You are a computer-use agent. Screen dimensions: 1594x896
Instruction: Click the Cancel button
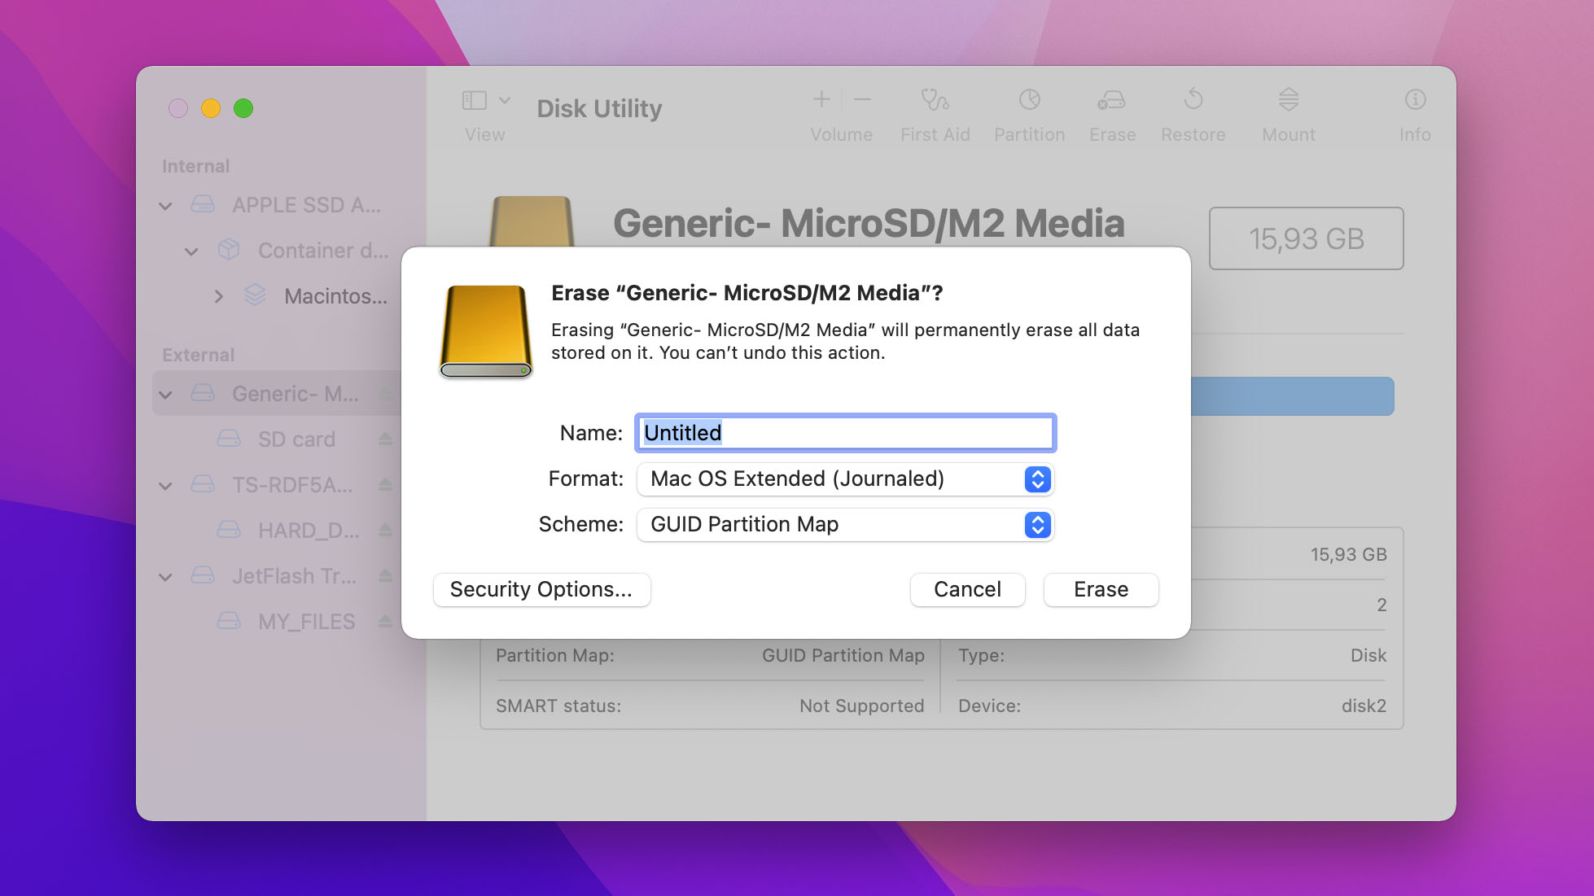[x=966, y=590]
